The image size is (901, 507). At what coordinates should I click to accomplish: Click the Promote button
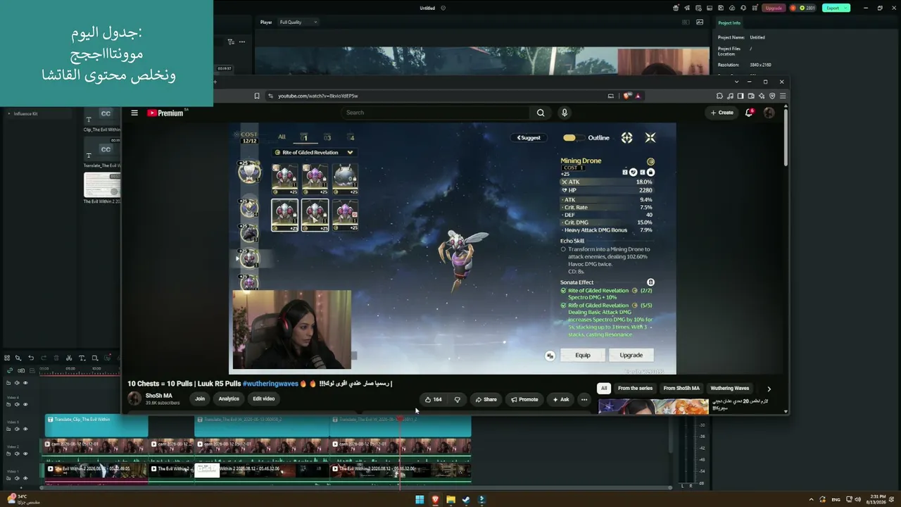[524, 399]
